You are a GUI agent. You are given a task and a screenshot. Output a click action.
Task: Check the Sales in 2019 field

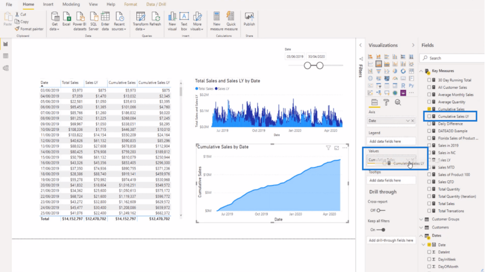point(429,145)
